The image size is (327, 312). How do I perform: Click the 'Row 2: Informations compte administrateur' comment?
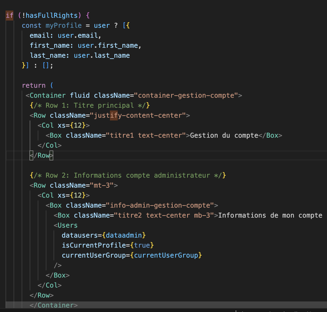tap(128, 175)
